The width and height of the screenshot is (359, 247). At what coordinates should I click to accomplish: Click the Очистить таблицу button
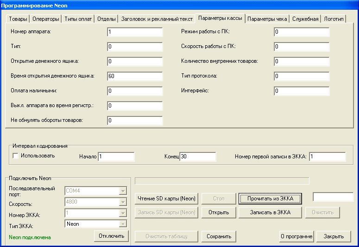(166, 236)
